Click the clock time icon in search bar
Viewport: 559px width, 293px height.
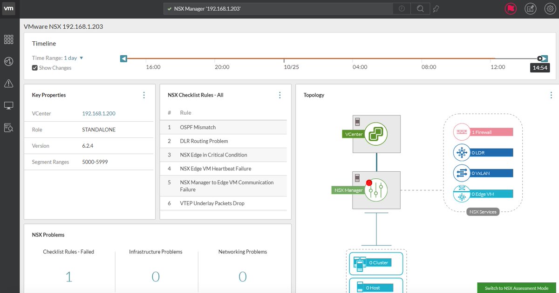point(402,9)
